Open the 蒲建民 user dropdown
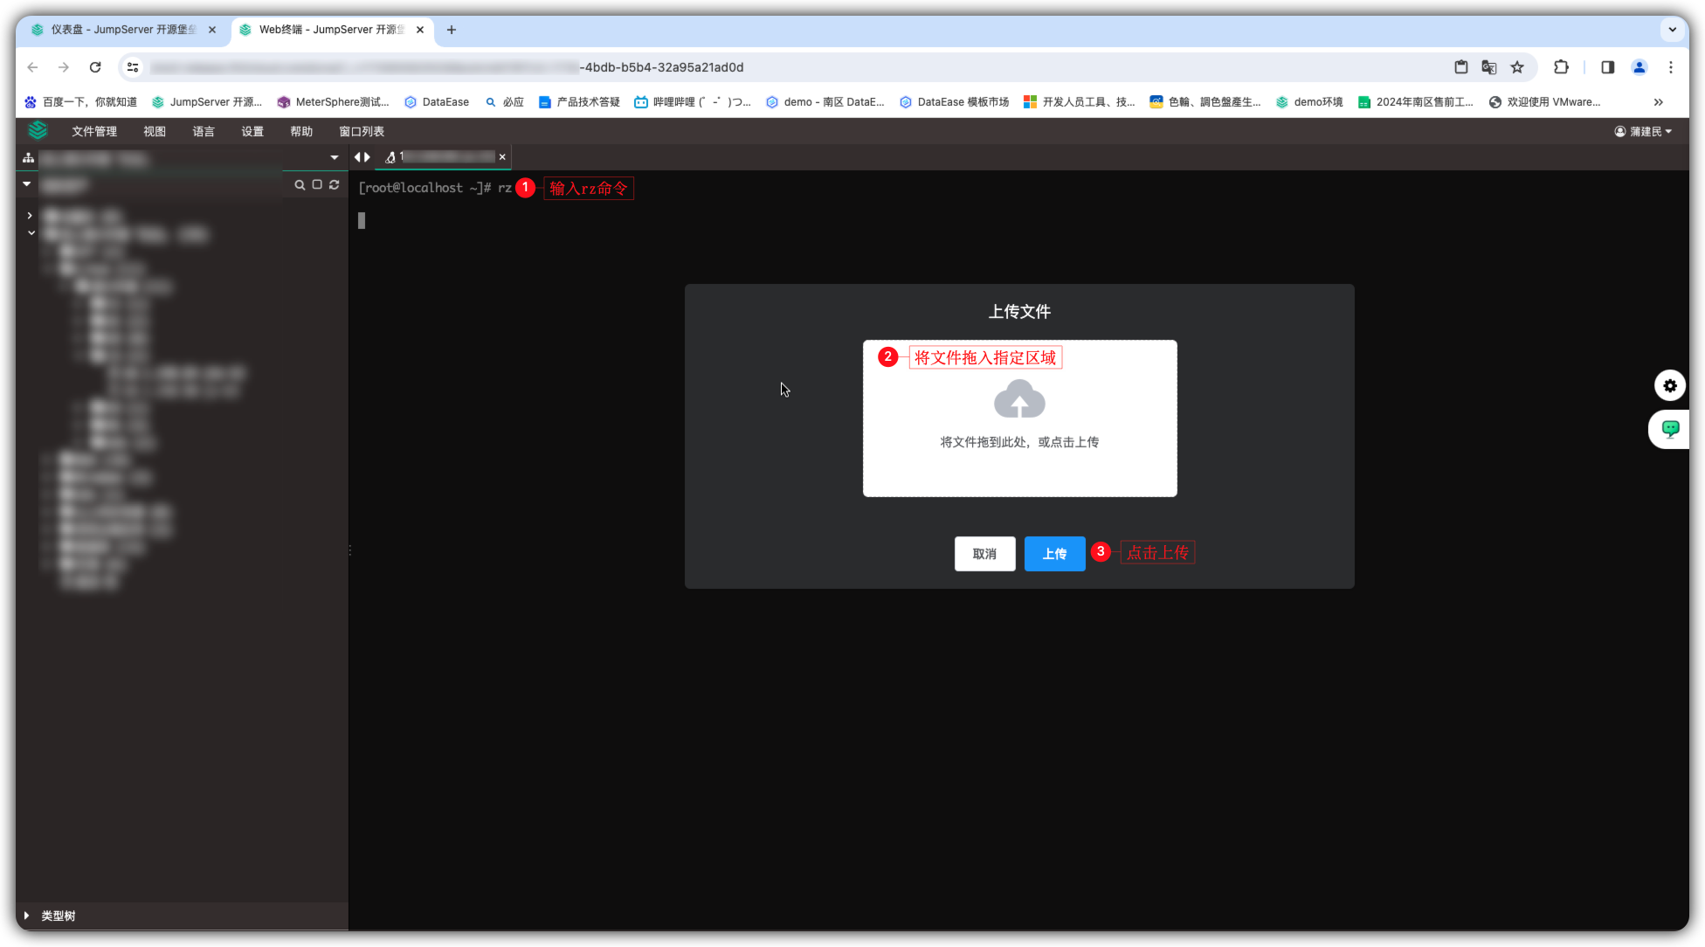Screen dimensions: 1705x947 1643,131
